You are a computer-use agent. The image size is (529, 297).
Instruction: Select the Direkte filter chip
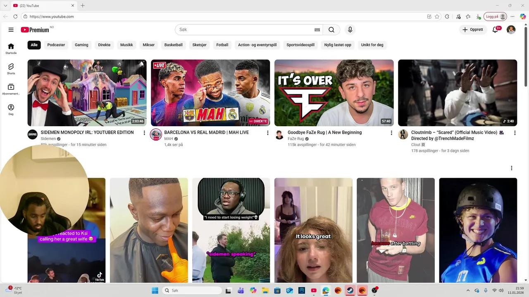[104, 45]
